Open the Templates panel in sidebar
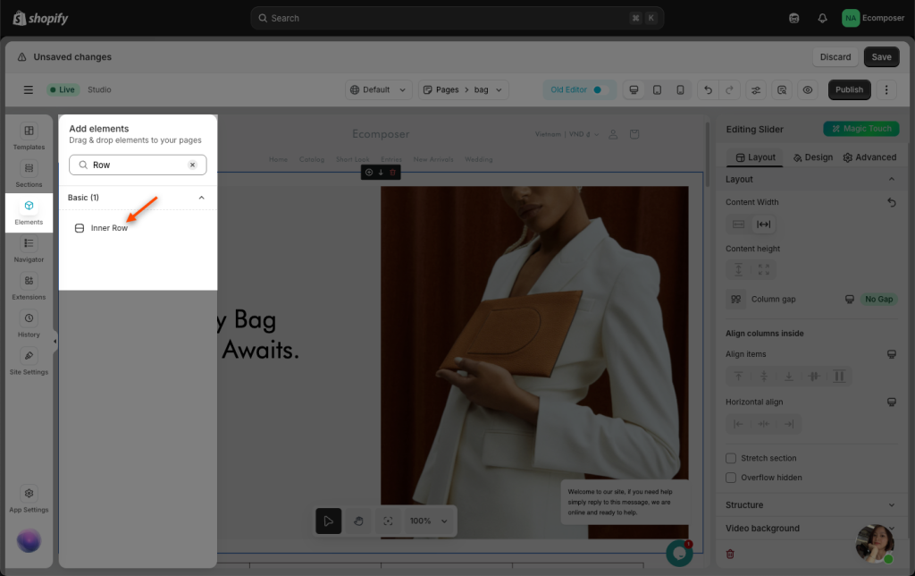915x576 pixels. [29, 136]
